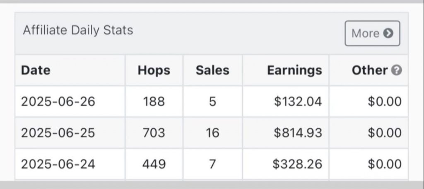Click the $328.26 earnings cell
The width and height of the screenshot is (424, 189).
pos(286,164)
